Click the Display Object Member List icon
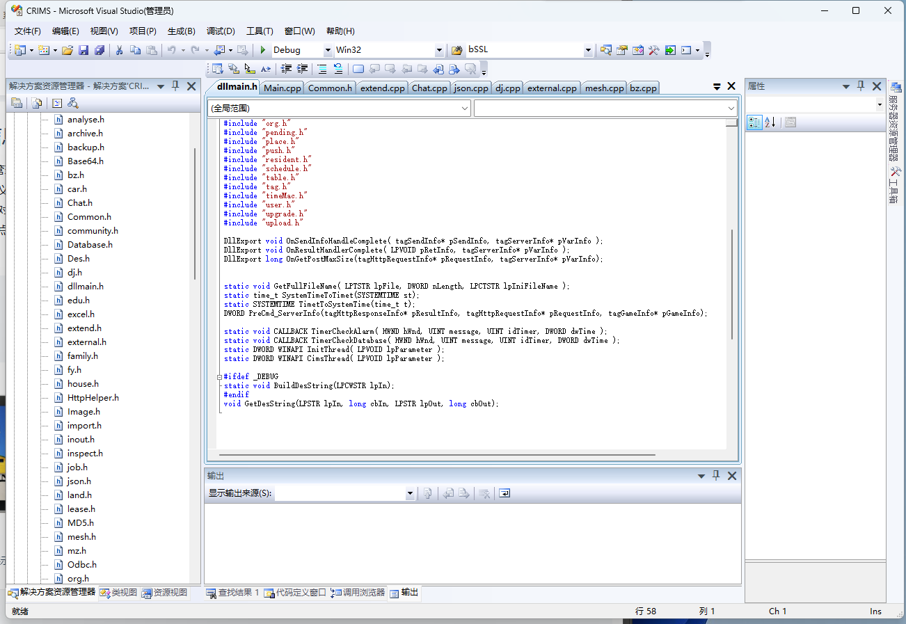The width and height of the screenshot is (906, 624). pos(218,69)
